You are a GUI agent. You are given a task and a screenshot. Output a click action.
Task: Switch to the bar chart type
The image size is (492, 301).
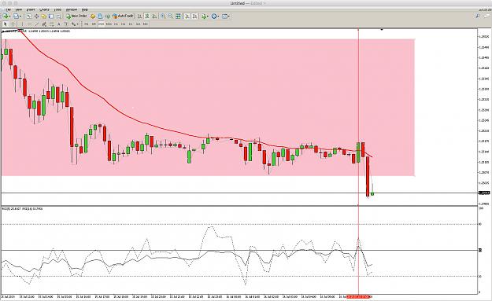(139, 16)
